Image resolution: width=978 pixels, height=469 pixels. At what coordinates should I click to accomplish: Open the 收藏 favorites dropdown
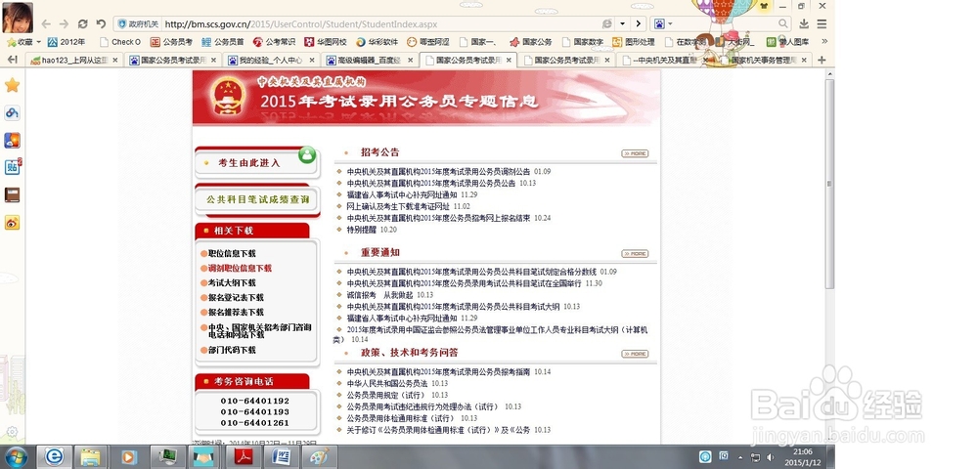(23, 42)
